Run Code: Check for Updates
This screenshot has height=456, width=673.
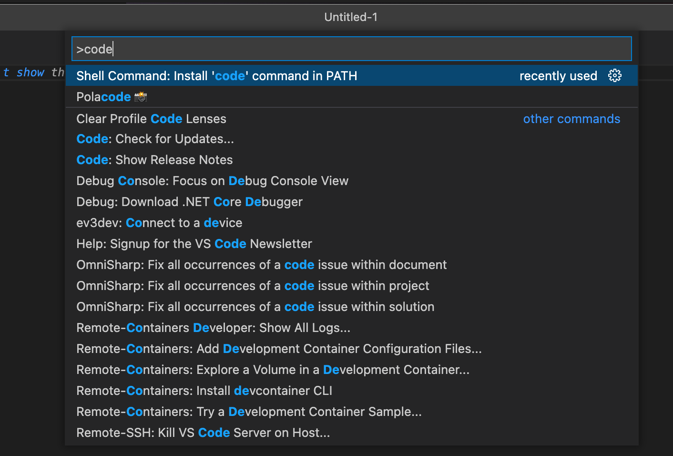pos(352,139)
